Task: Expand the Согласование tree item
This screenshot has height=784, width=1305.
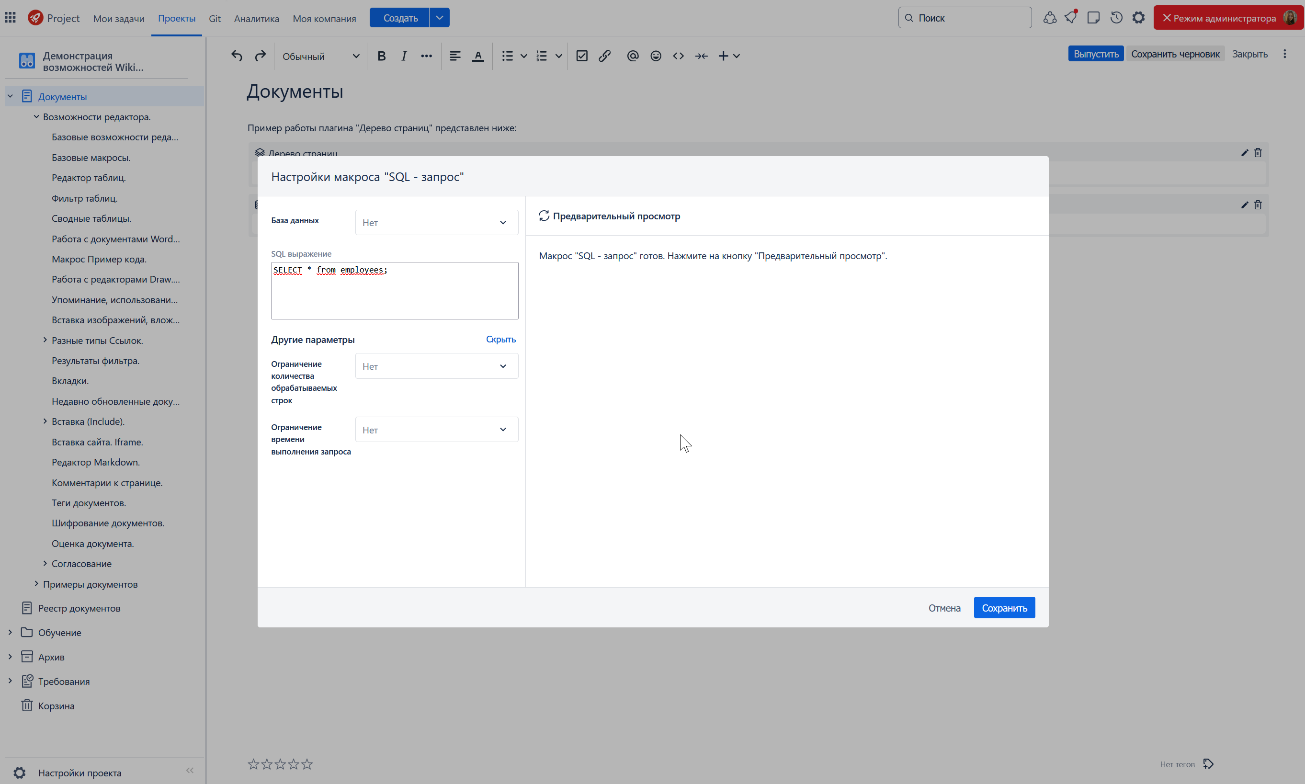Action: pyautogui.click(x=45, y=564)
